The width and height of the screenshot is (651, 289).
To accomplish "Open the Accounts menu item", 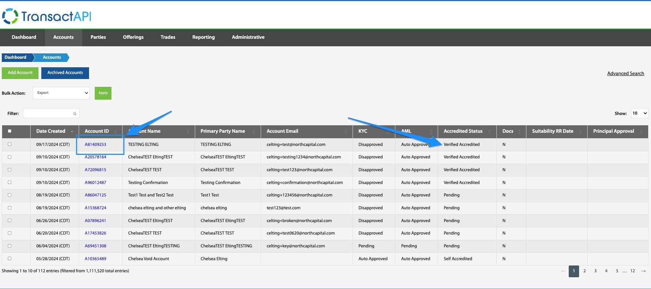I will (x=63, y=37).
